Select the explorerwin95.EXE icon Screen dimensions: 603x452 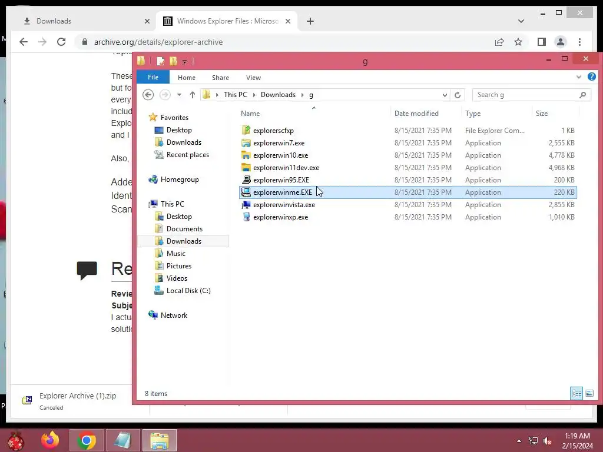pos(246,180)
